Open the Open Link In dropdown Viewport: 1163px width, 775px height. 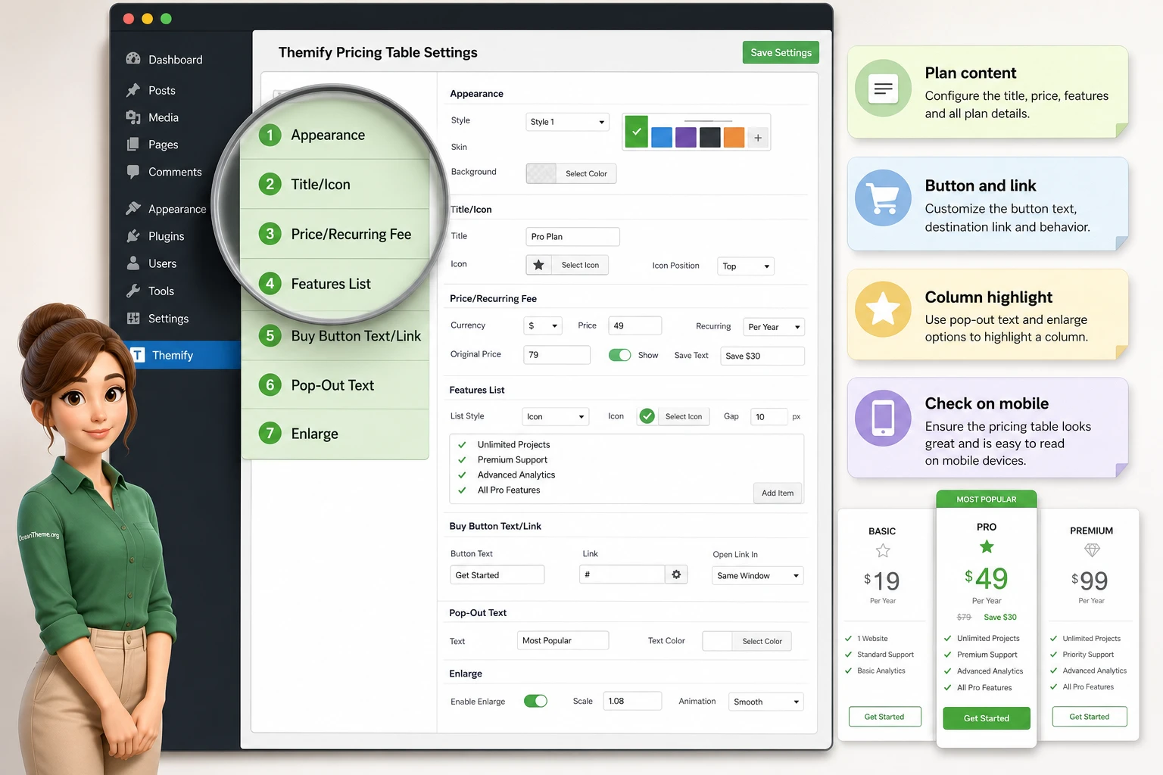click(x=758, y=575)
